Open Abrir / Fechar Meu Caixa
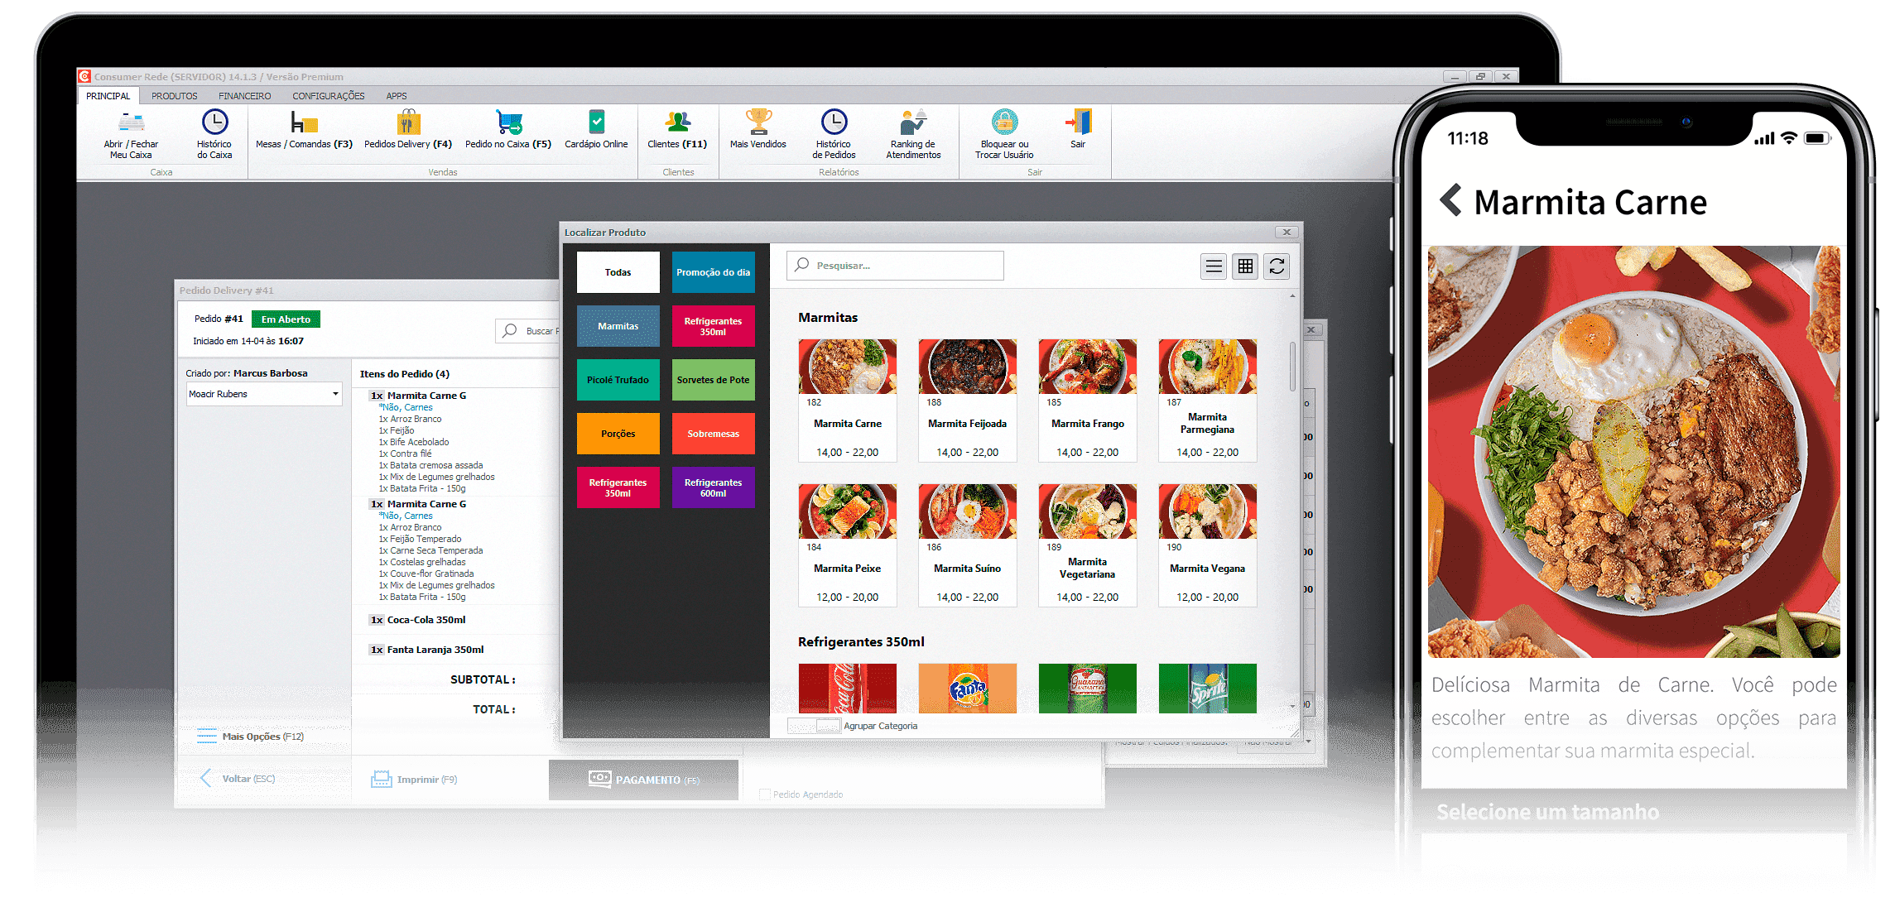This screenshot has height=912, width=1895. click(131, 134)
